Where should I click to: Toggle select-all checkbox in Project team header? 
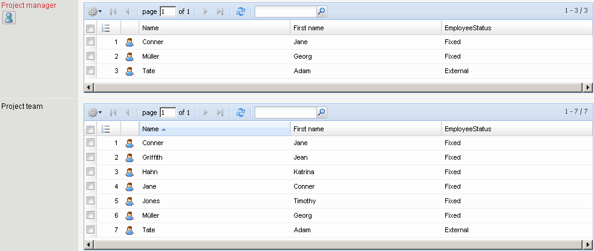(x=90, y=129)
